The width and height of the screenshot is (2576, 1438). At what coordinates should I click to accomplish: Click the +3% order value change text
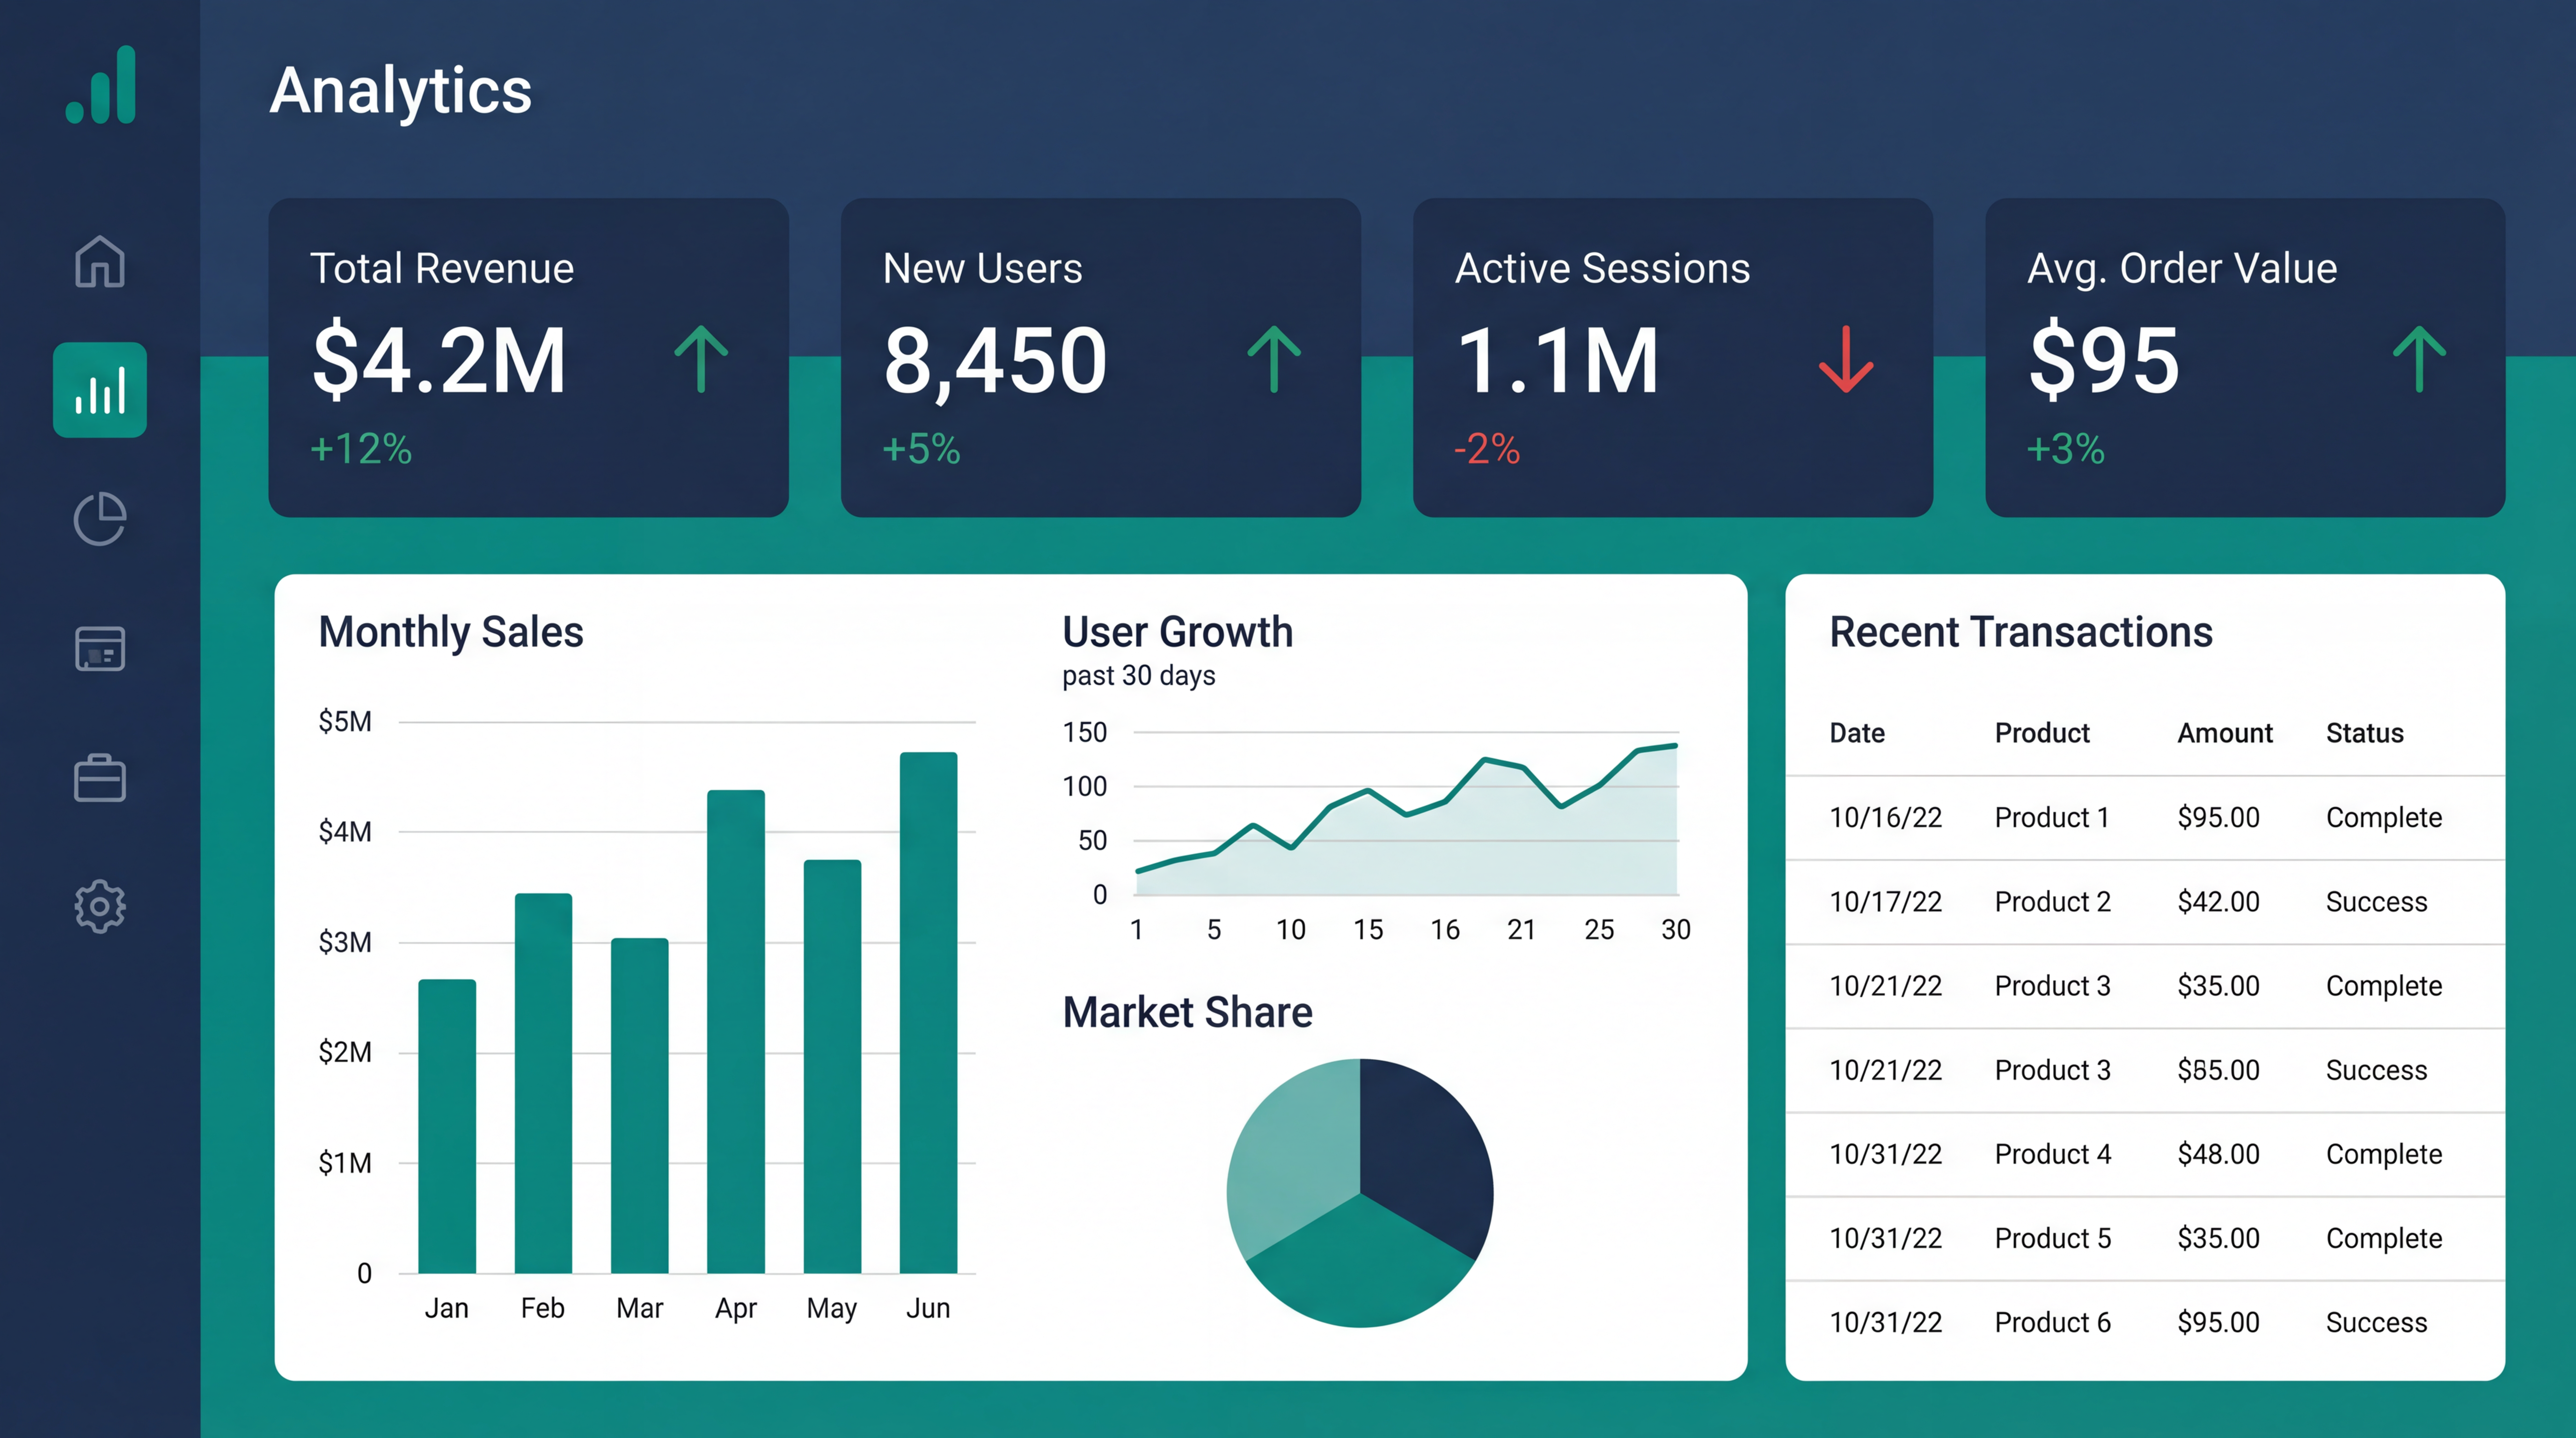[x=2066, y=449]
